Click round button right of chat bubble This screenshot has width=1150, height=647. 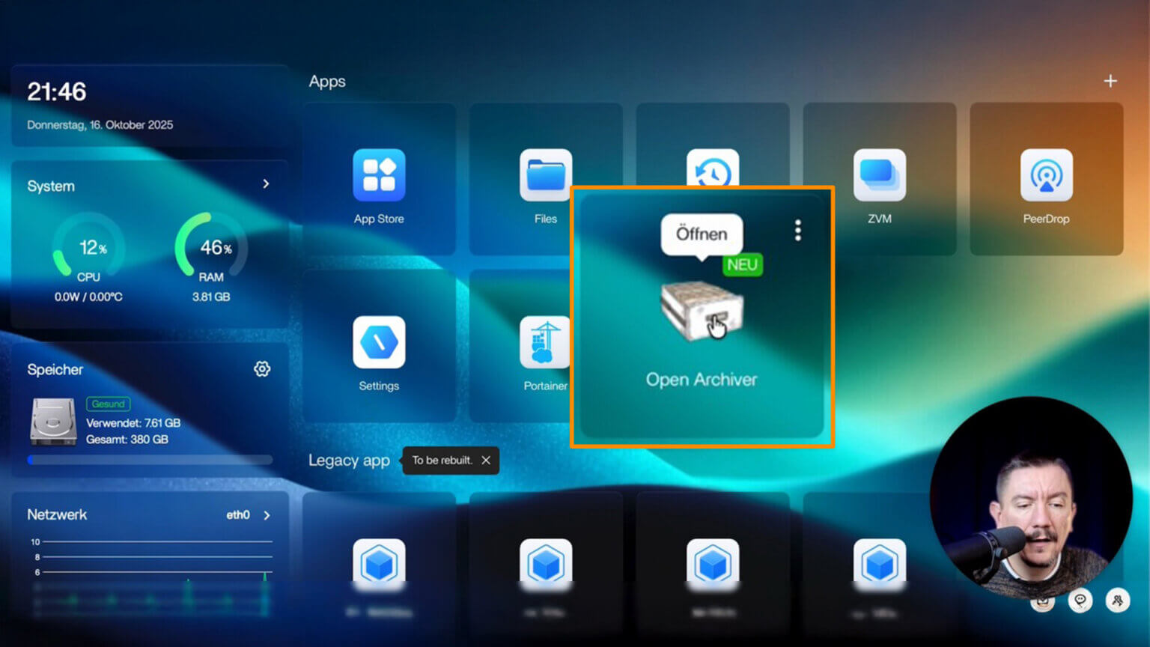[1118, 600]
